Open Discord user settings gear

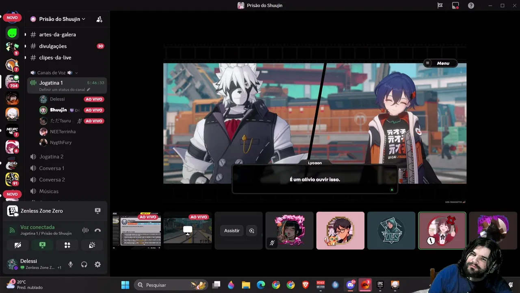97,265
